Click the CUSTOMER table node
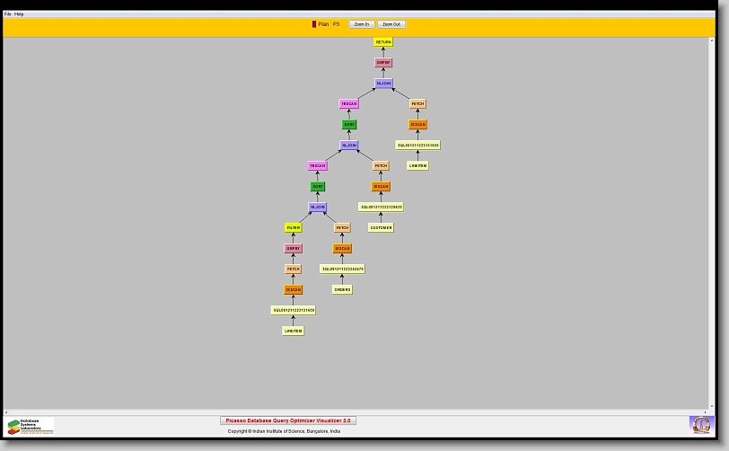 [x=381, y=228]
